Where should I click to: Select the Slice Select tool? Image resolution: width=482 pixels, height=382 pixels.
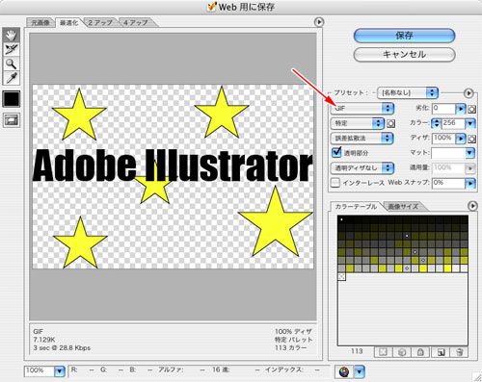[12, 49]
